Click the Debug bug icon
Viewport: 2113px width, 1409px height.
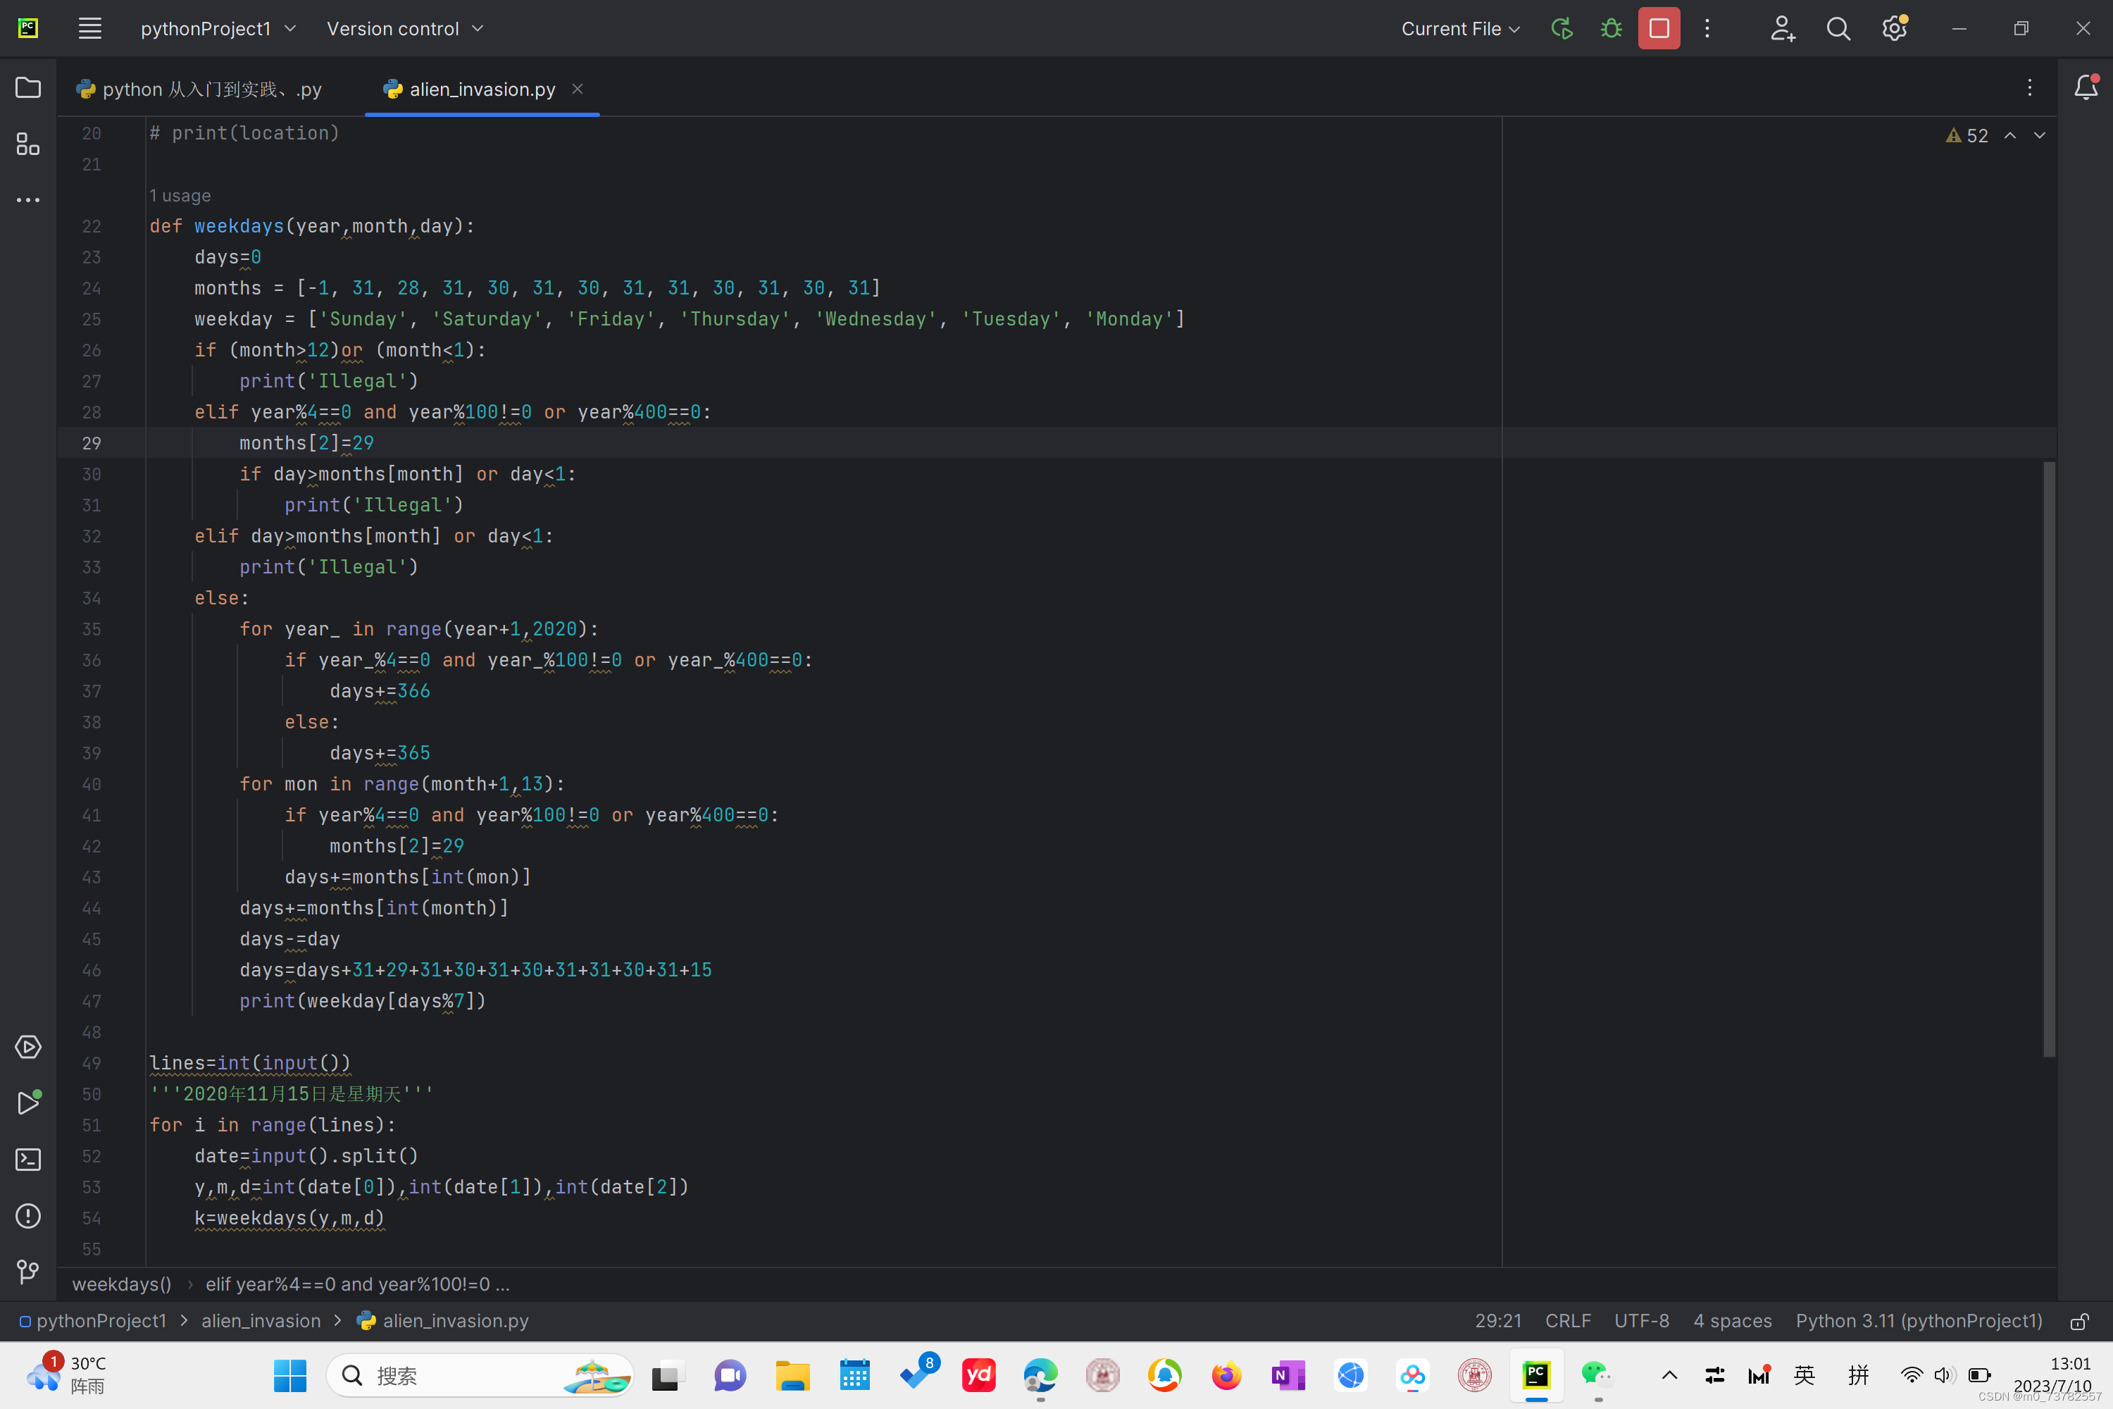(x=1611, y=29)
